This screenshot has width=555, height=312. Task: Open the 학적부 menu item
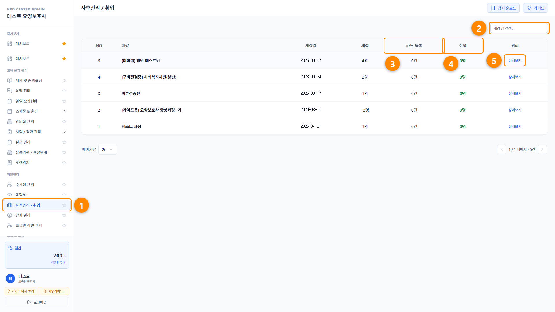pyautogui.click(x=37, y=195)
